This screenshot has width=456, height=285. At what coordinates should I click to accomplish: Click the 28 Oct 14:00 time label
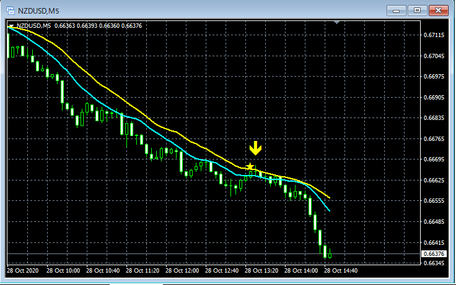pyautogui.click(x=301, y=271)
